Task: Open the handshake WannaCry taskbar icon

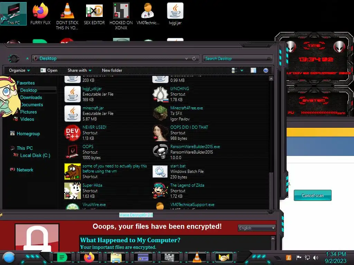Action: coord(224,257)
